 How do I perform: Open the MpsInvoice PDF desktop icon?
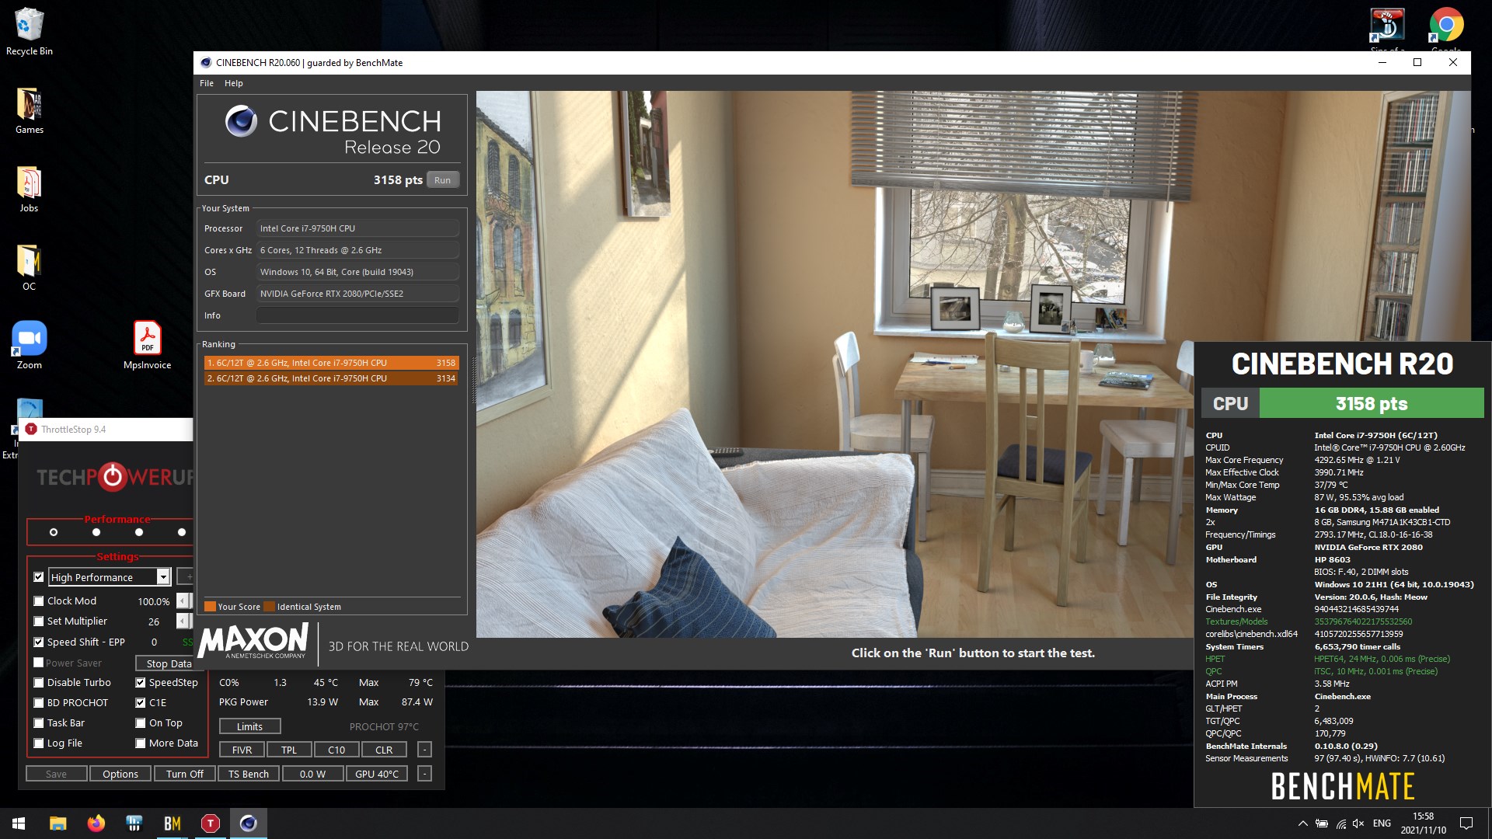(147, 346)
